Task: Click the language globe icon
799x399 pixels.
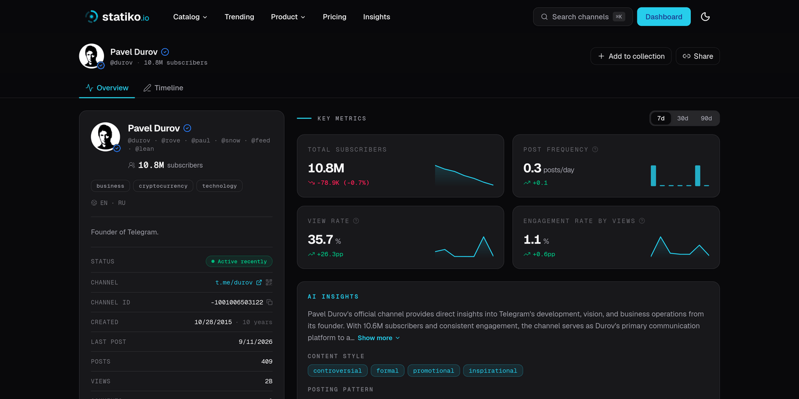Action: (x=94, y=203)
